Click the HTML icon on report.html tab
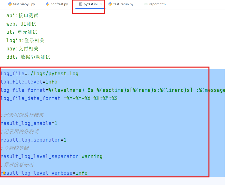The height and width of the screenshot is (189, 225). tap(146, 4)
